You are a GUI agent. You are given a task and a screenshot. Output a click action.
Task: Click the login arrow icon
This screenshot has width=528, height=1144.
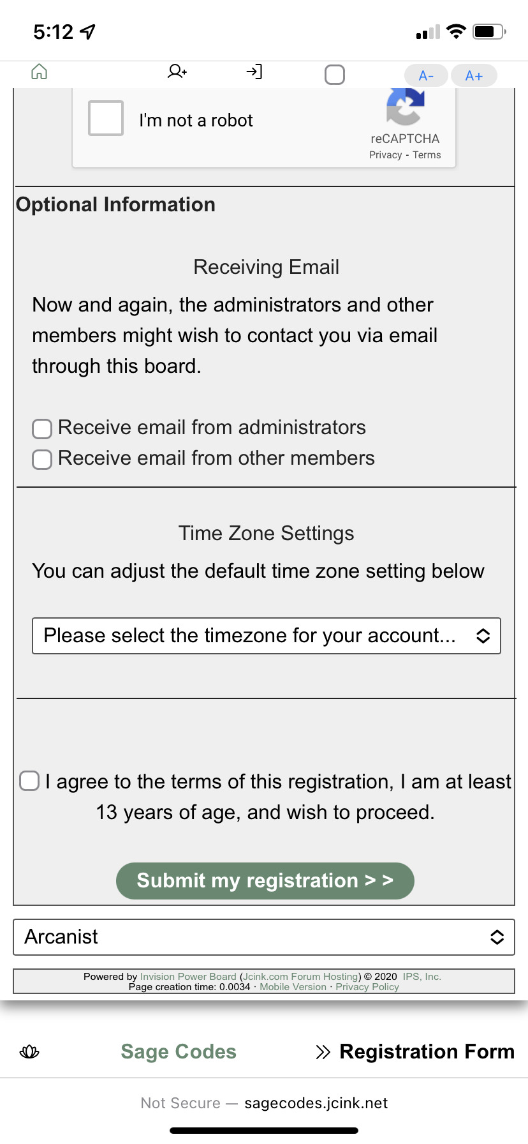click(x=254, y=71)
